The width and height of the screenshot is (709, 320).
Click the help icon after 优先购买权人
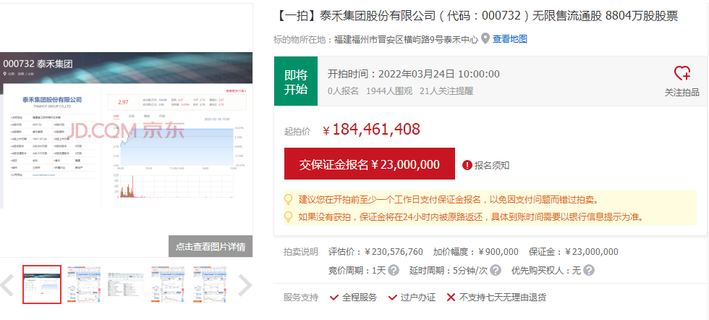click(x=589, y=270)
